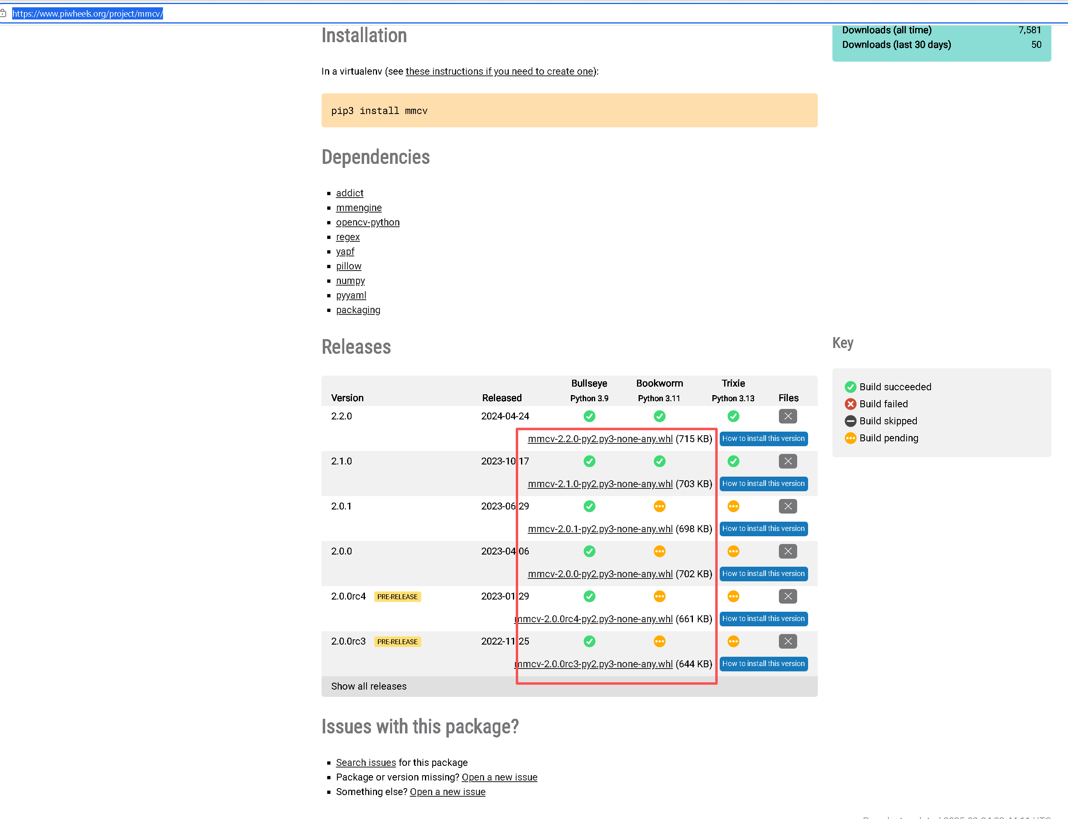This screenshot has height=819, width=1068.
Task: Open the yapf dependency page
Action: pyautogui.click(x=345, y=252)
